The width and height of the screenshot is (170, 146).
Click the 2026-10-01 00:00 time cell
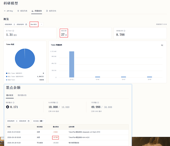14,132
